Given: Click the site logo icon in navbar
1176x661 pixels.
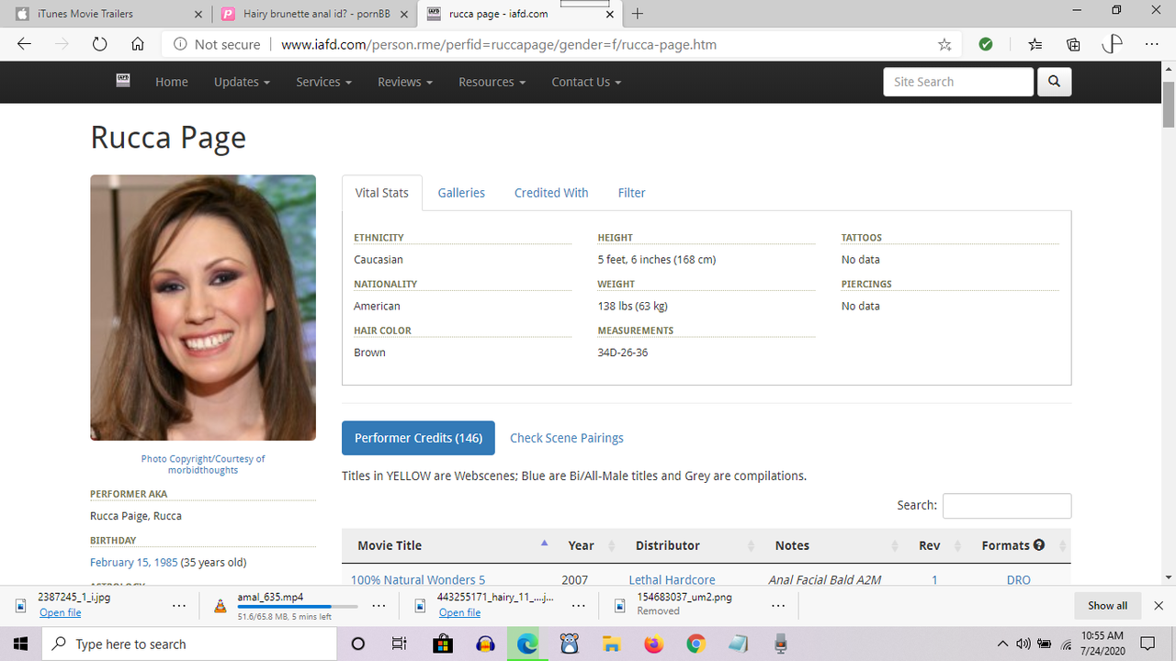Looking at the screenshot, I should [x=123, y=81].
